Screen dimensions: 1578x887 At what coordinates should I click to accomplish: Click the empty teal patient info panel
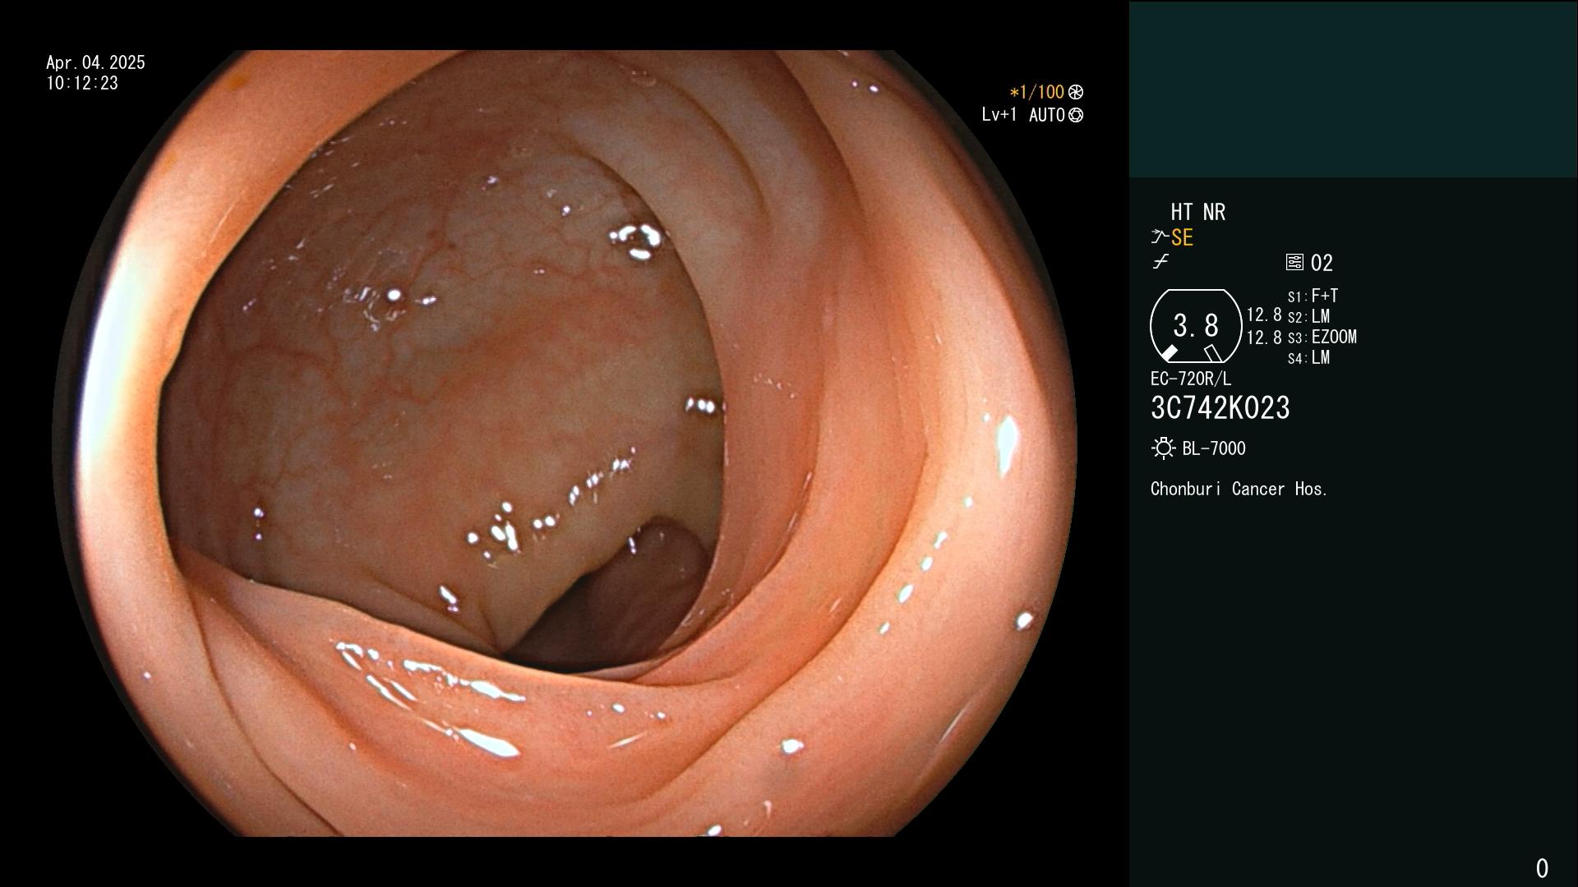click(x=1353, y=89)
